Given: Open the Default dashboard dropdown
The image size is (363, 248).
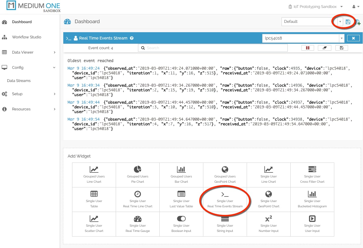Looking at the screenshot, I should pyautogui.click(x=340, y=22).
